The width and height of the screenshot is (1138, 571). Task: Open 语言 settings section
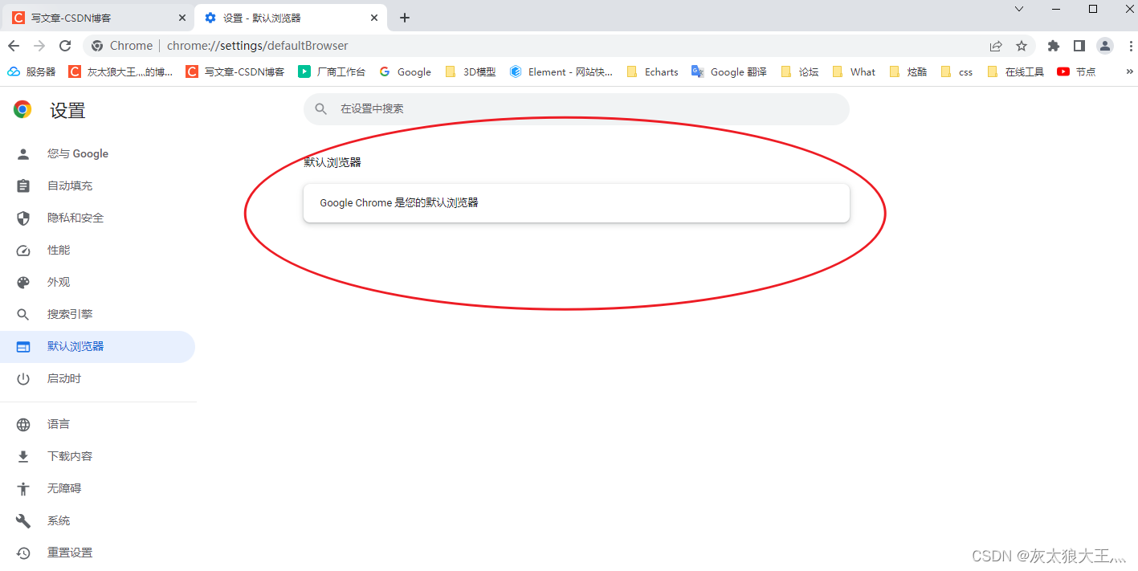pos(97,424)
